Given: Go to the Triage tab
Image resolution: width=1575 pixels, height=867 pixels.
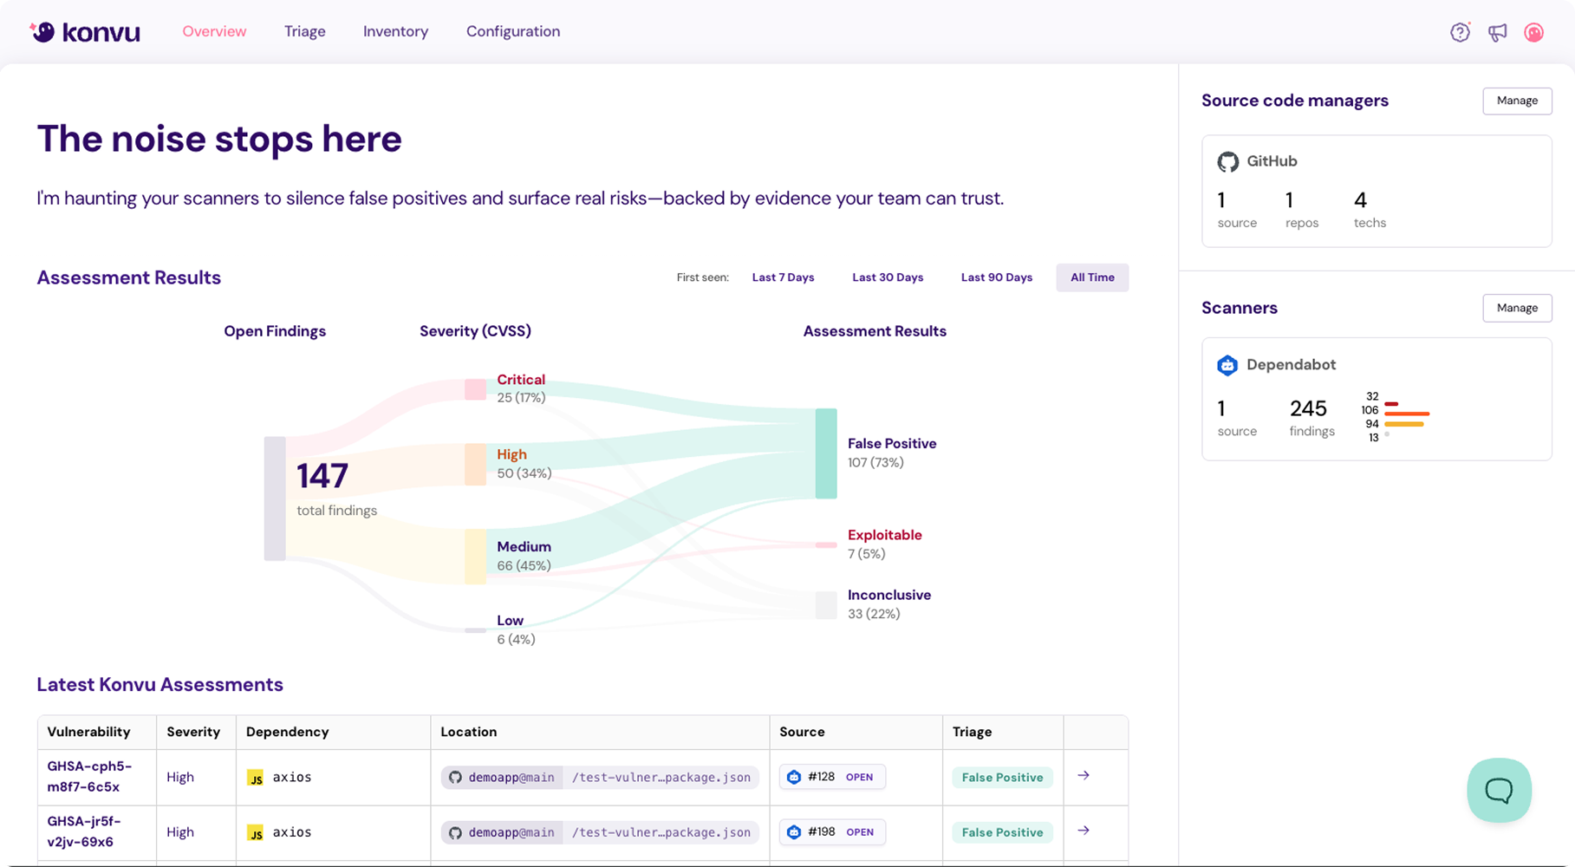Looking at the screenshot, I should [304, 31].
